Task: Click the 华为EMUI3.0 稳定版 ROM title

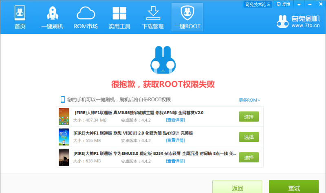Action: pyautogui.click(x=155, y=153)
